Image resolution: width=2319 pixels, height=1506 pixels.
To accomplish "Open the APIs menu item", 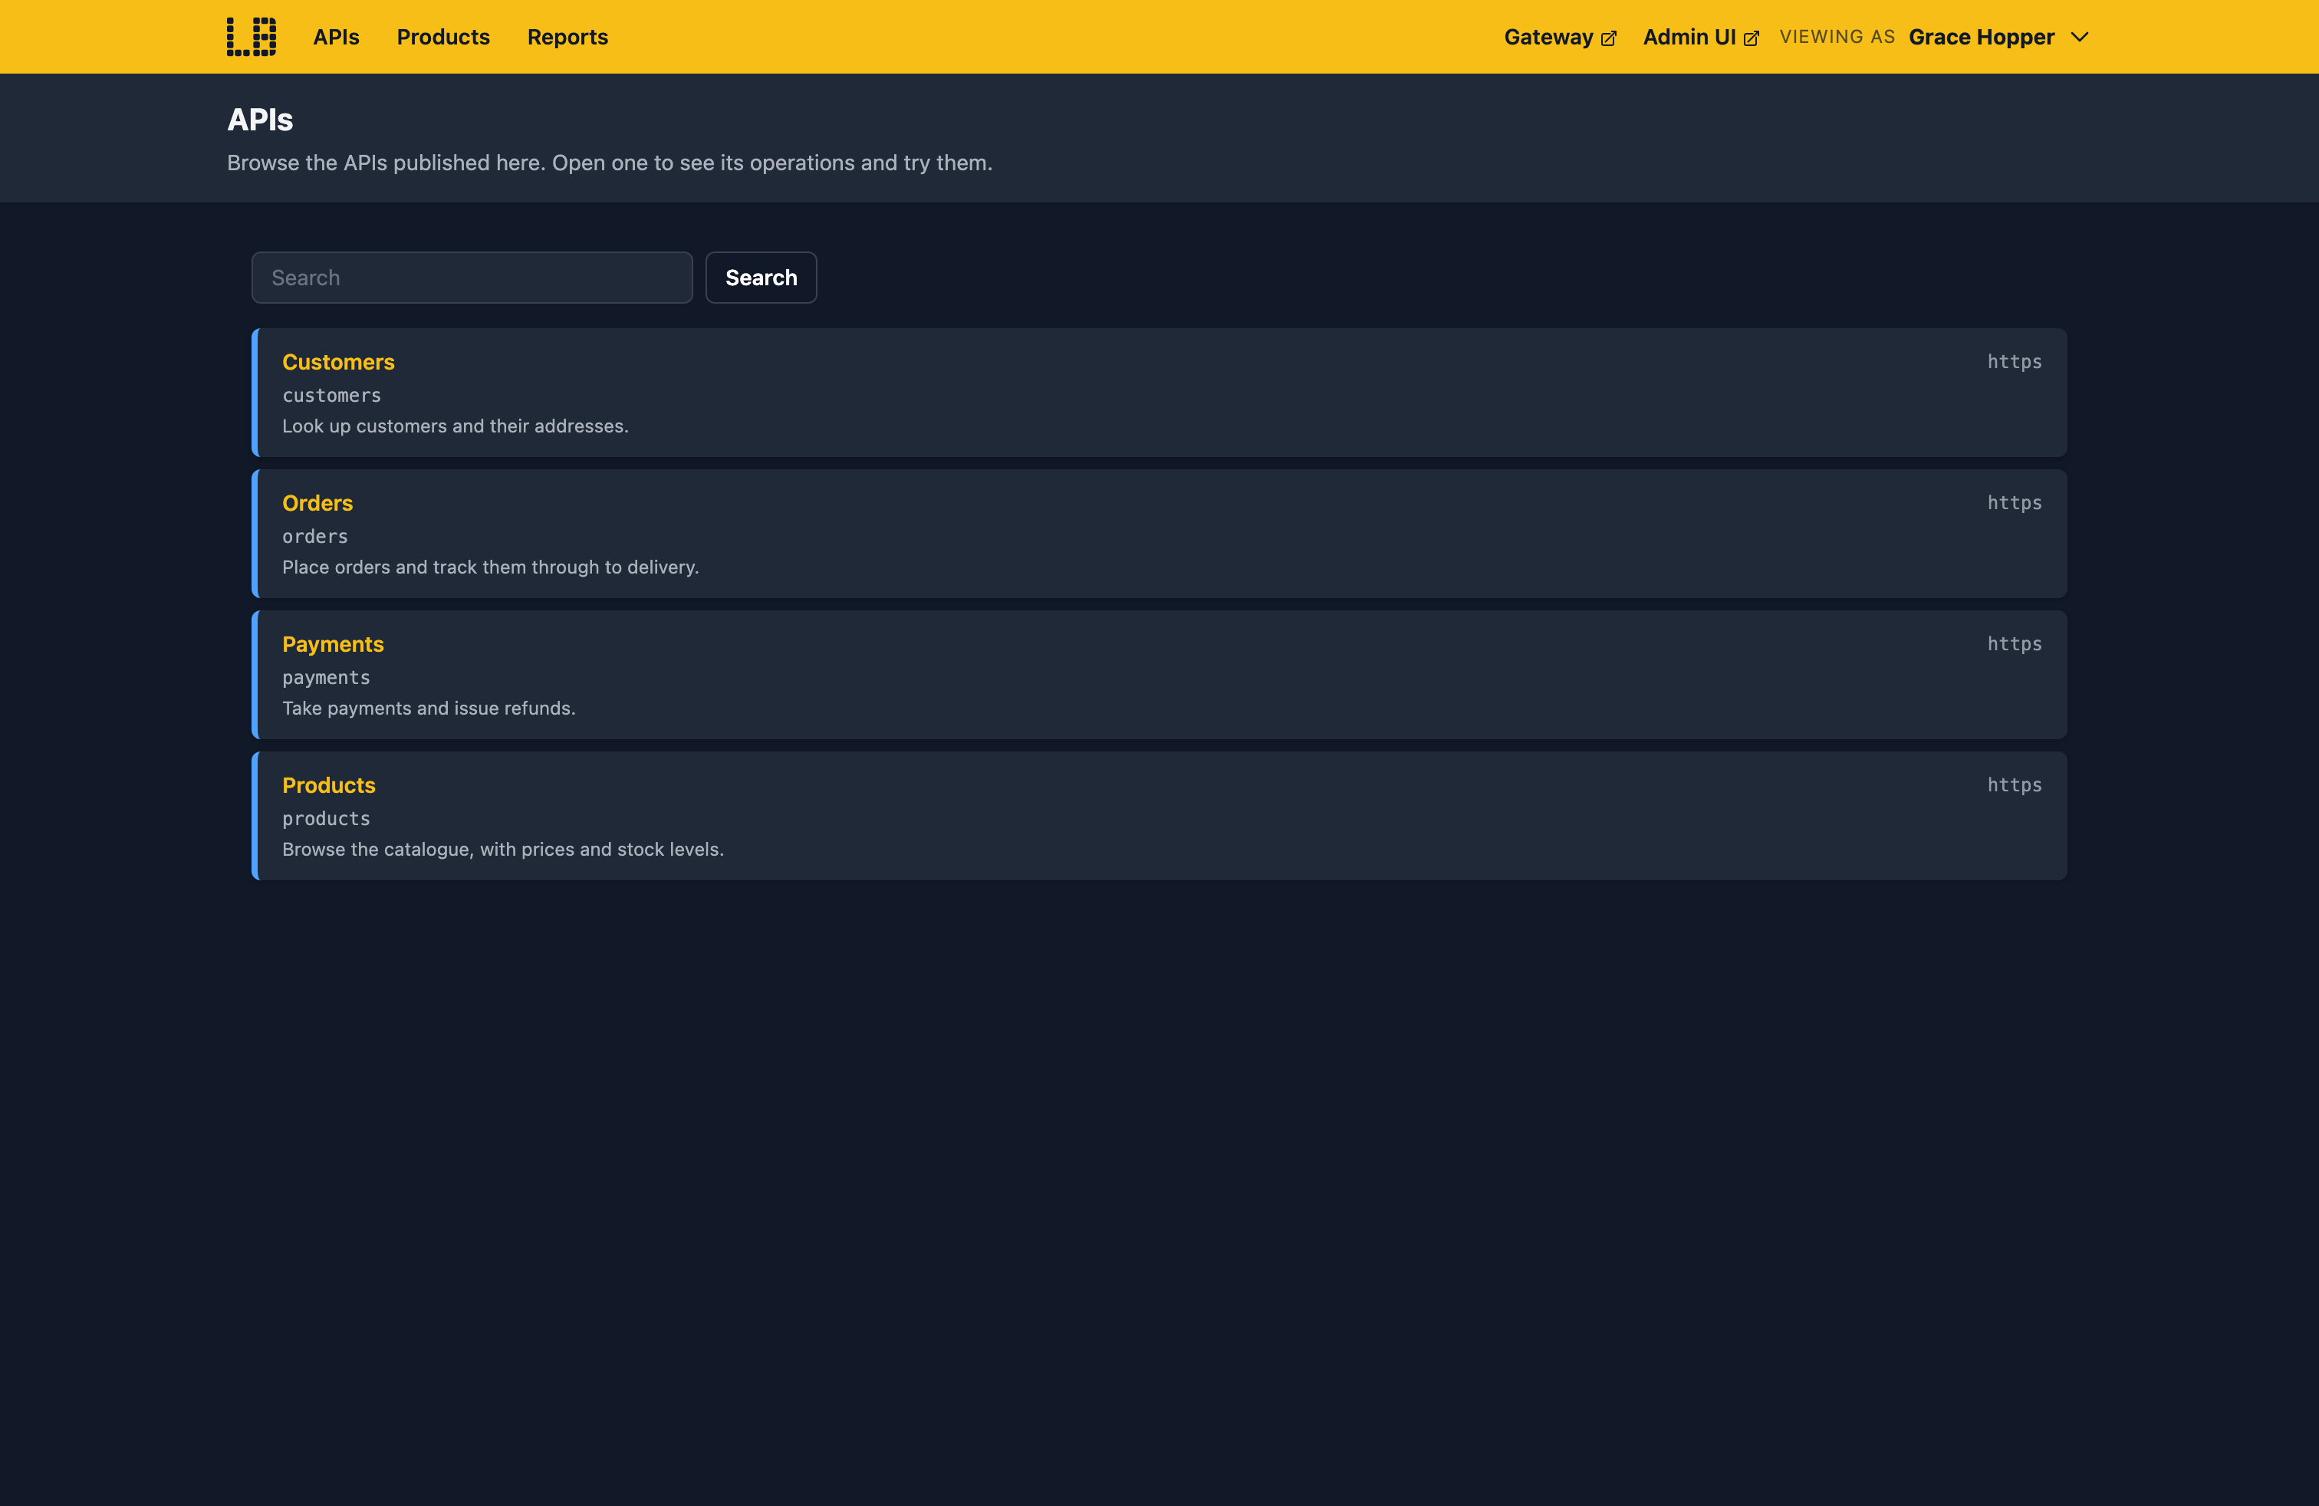I will 336,37.
